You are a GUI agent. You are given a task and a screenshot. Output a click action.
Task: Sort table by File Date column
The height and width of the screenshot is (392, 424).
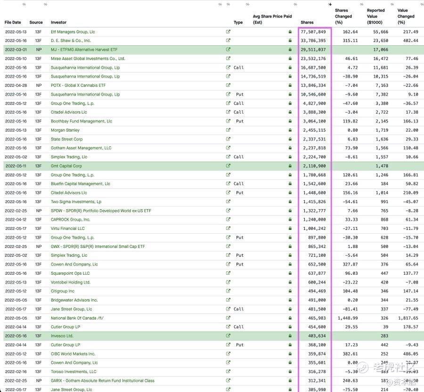[x=13, y=23]
